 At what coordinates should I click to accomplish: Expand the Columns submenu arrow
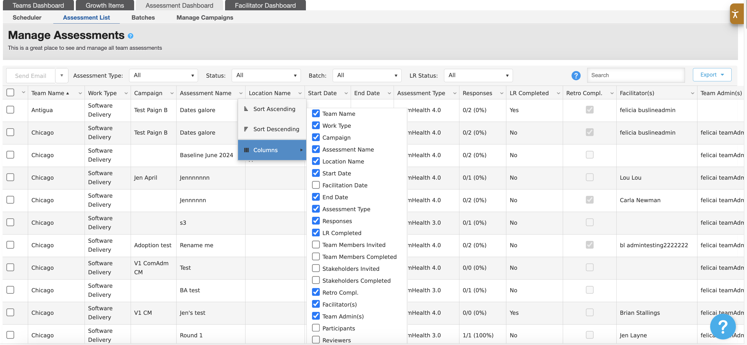pos(302,150)
